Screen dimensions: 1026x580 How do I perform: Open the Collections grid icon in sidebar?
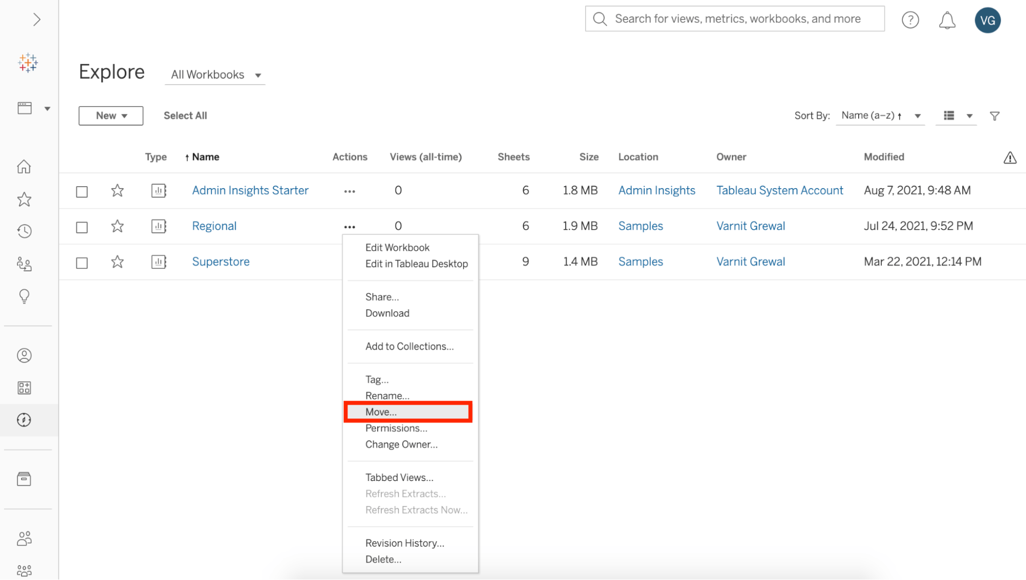coord(24,387)
